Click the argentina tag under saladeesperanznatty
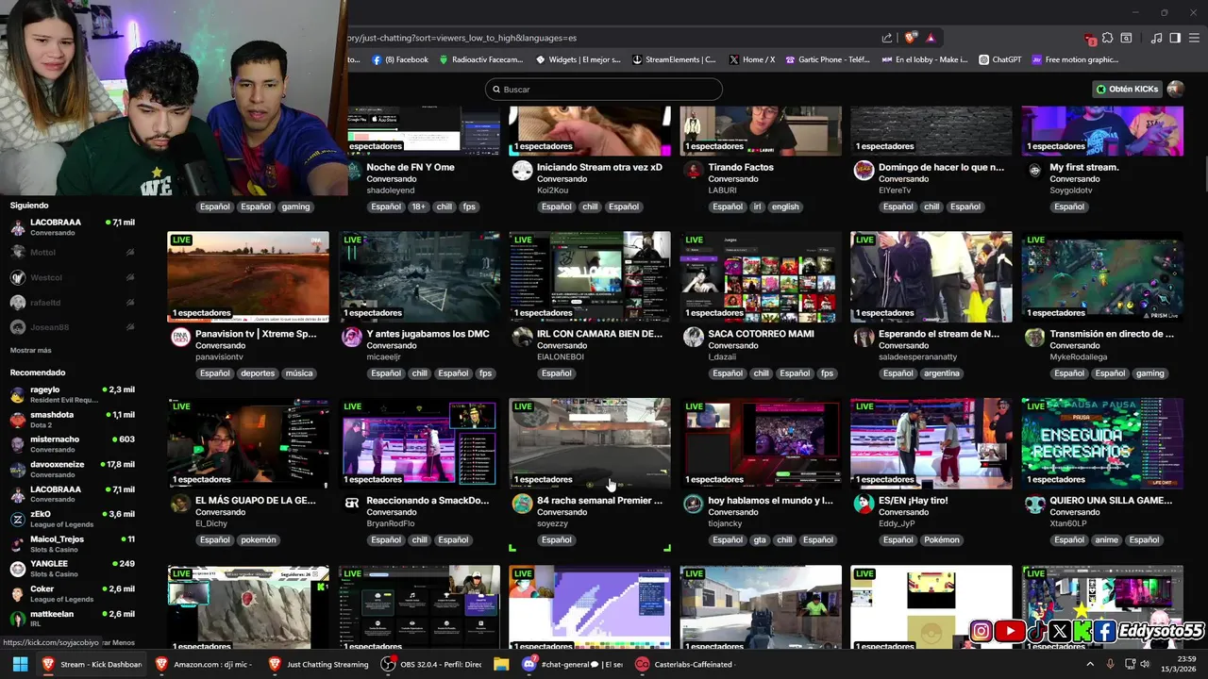This screenshot has height=679, width=1208. (x=942, y=373)
